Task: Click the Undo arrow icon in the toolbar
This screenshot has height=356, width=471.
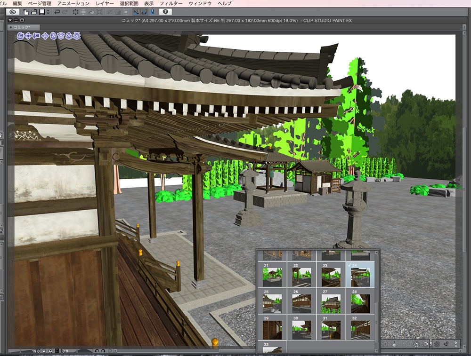Action: [x=57, y=12]
